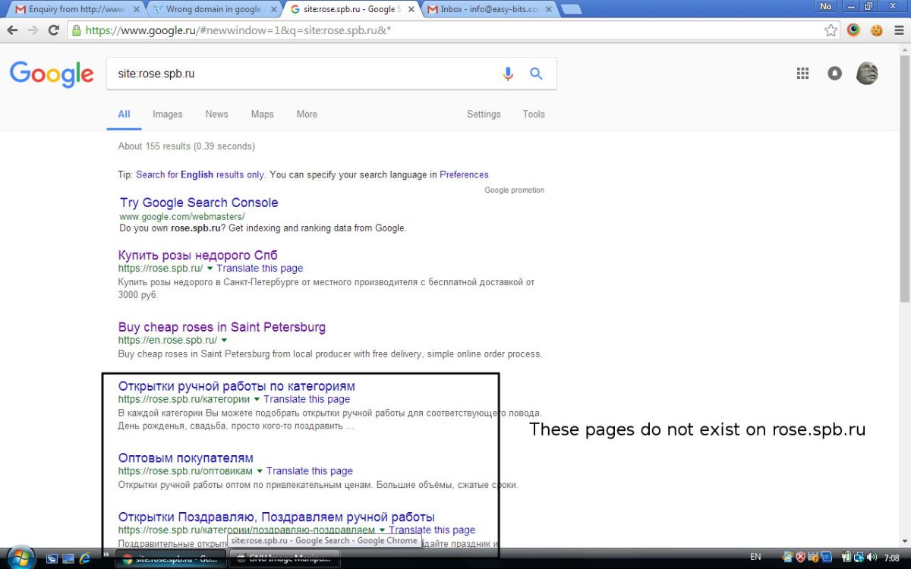Click the taskbar clock 7:08
Viewport: 911px width, 569px height.
tap(891, 558)
